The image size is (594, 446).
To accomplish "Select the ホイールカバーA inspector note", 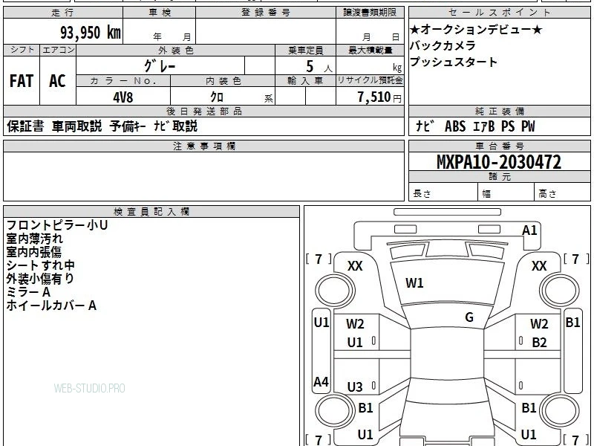I will pos(51,306).
